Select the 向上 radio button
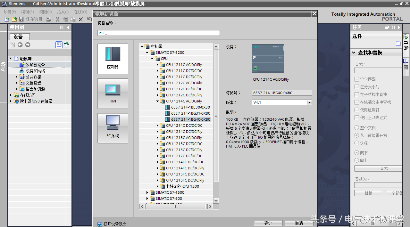 pos(357,160)
